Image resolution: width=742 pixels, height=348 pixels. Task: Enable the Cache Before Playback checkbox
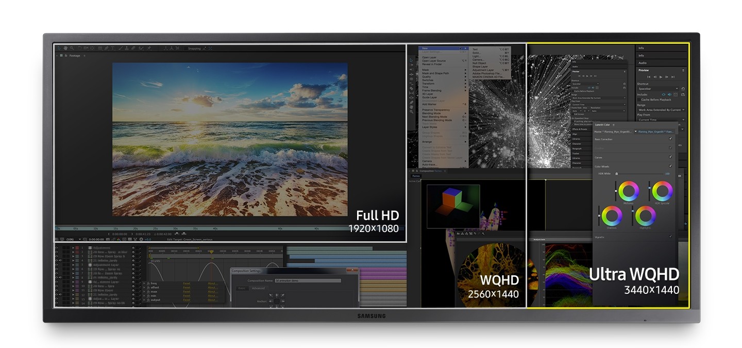pos(638,100)
